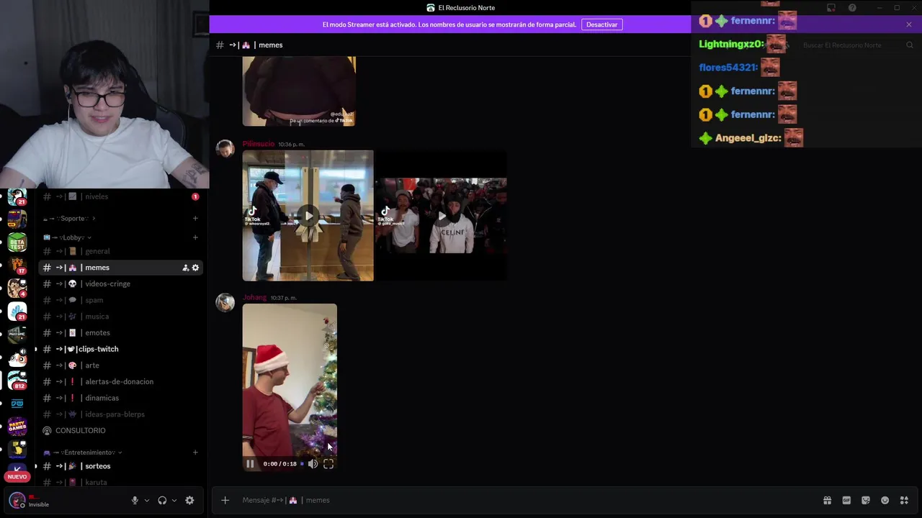Join the CONSULTORIO stage channel
Screen dimensions: 922x518
pyautogui.click(x=120, y=430)
